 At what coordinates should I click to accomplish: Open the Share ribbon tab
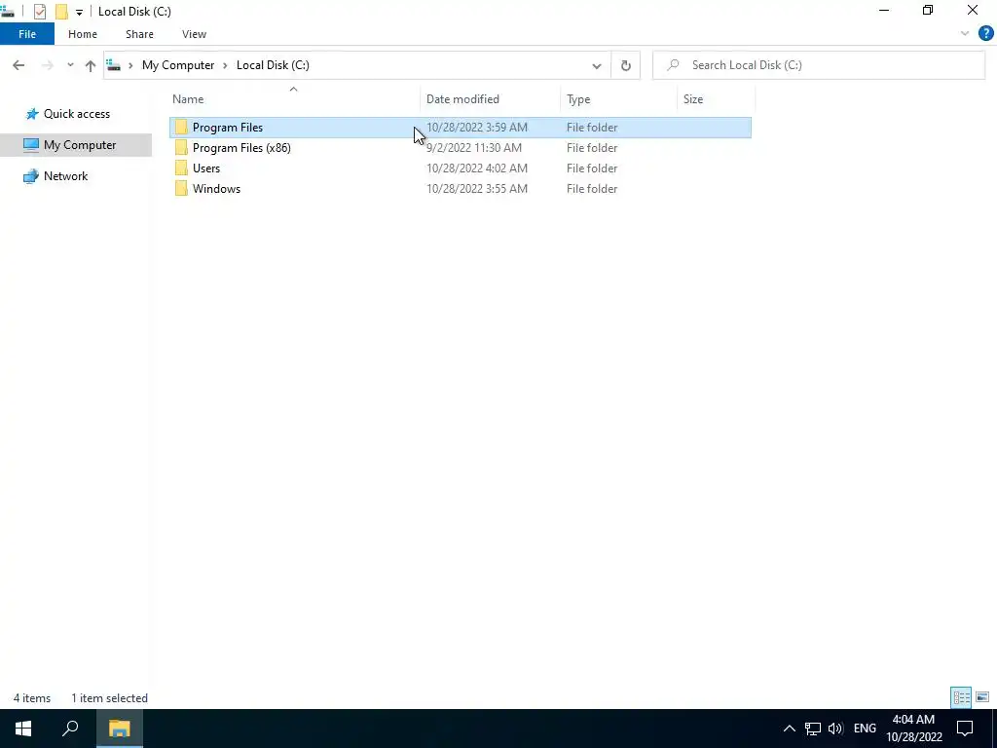(139, 34)
